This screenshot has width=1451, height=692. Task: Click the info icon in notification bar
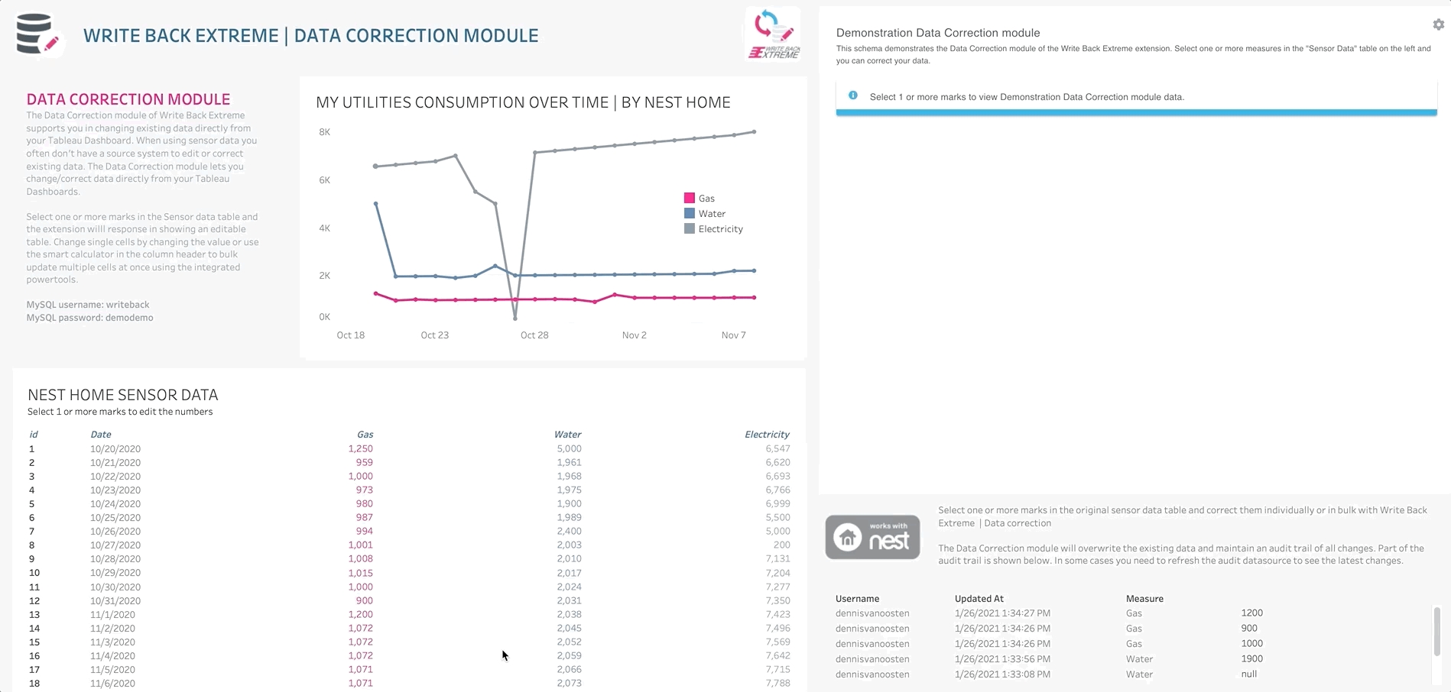(853, 96)
